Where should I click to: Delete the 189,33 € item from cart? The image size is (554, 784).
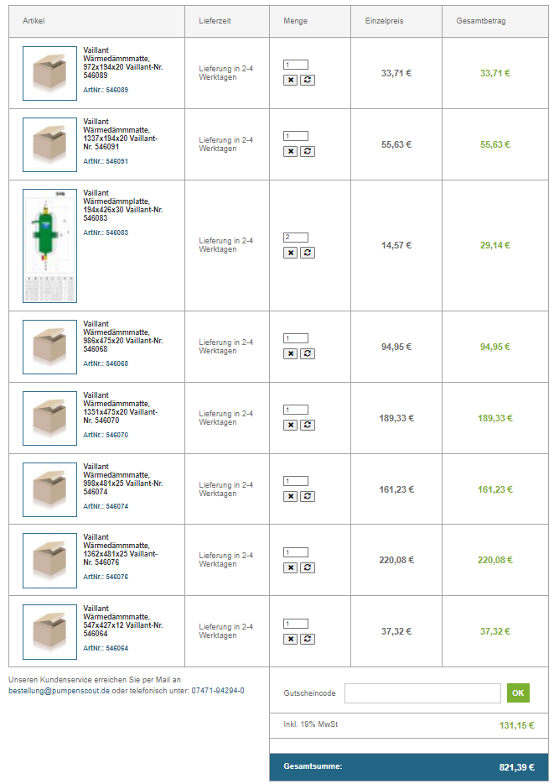(x=291, y=425)
